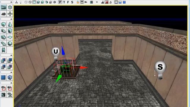Image resolution: width=190 pixels, height=107 pixels.
Task: Show all actors X icon
Action: [10, 95]
